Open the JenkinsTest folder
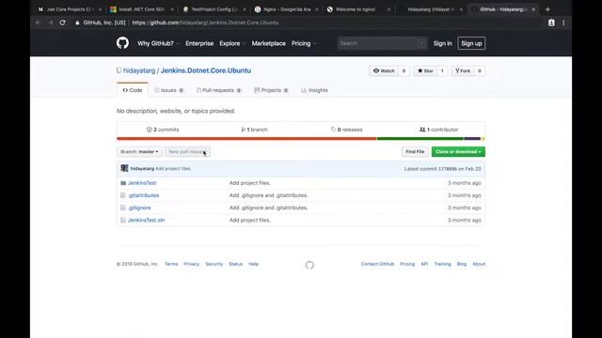The image size is (602, 338). point(142,183)
